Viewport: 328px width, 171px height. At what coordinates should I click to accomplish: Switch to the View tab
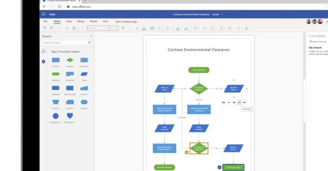coord(105,21)
